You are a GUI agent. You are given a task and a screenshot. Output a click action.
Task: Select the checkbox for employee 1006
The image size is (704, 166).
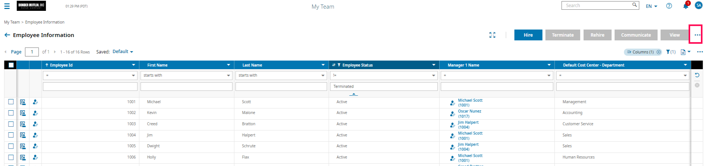pos(11,157)
